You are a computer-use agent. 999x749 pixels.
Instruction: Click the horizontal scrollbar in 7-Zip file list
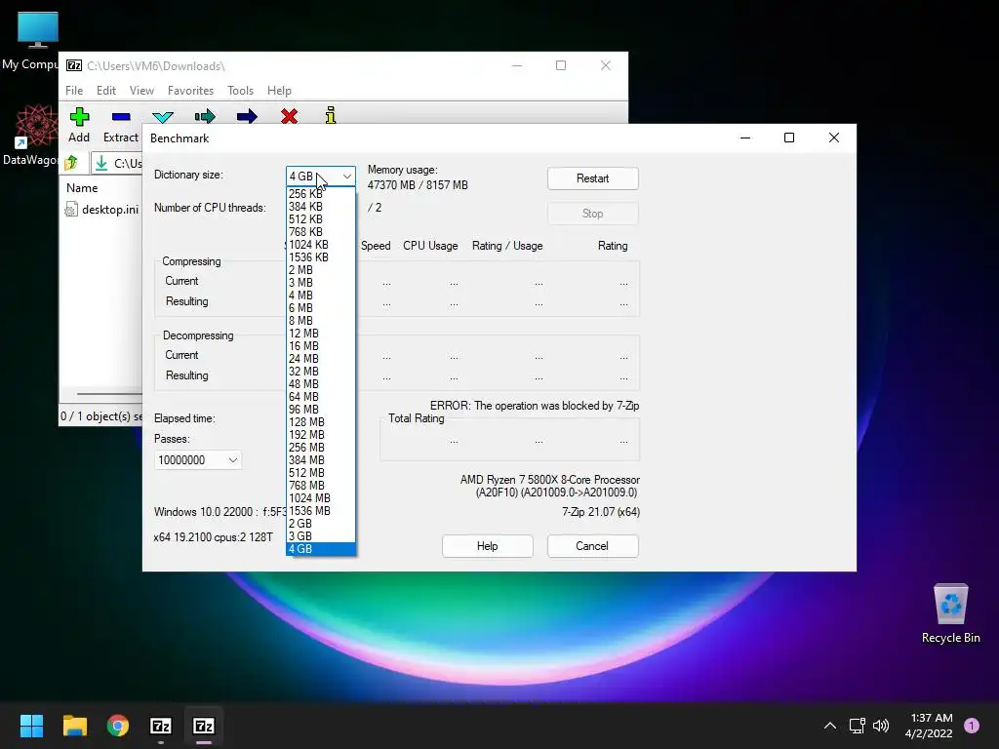108,394
